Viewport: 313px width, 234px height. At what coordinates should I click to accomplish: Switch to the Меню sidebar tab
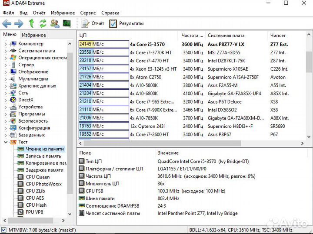[10, 34]
